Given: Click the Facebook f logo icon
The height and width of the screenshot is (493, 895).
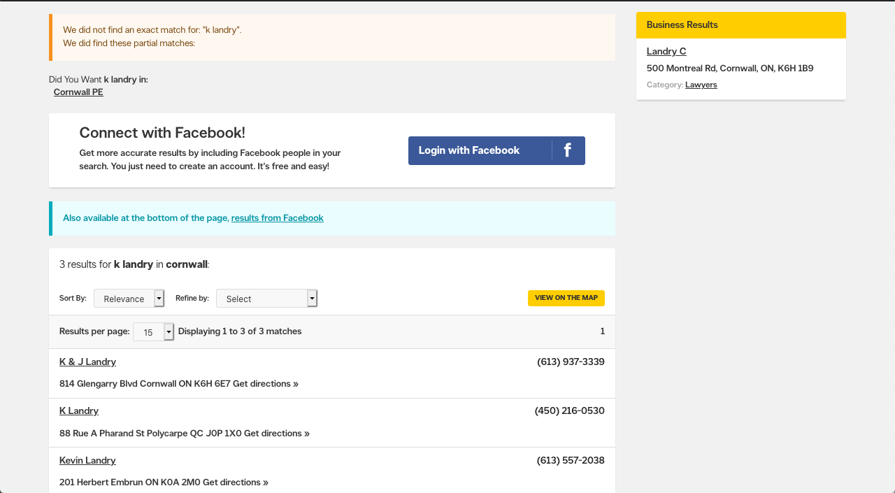Looking at the screenshot, I should coord(568,150).
